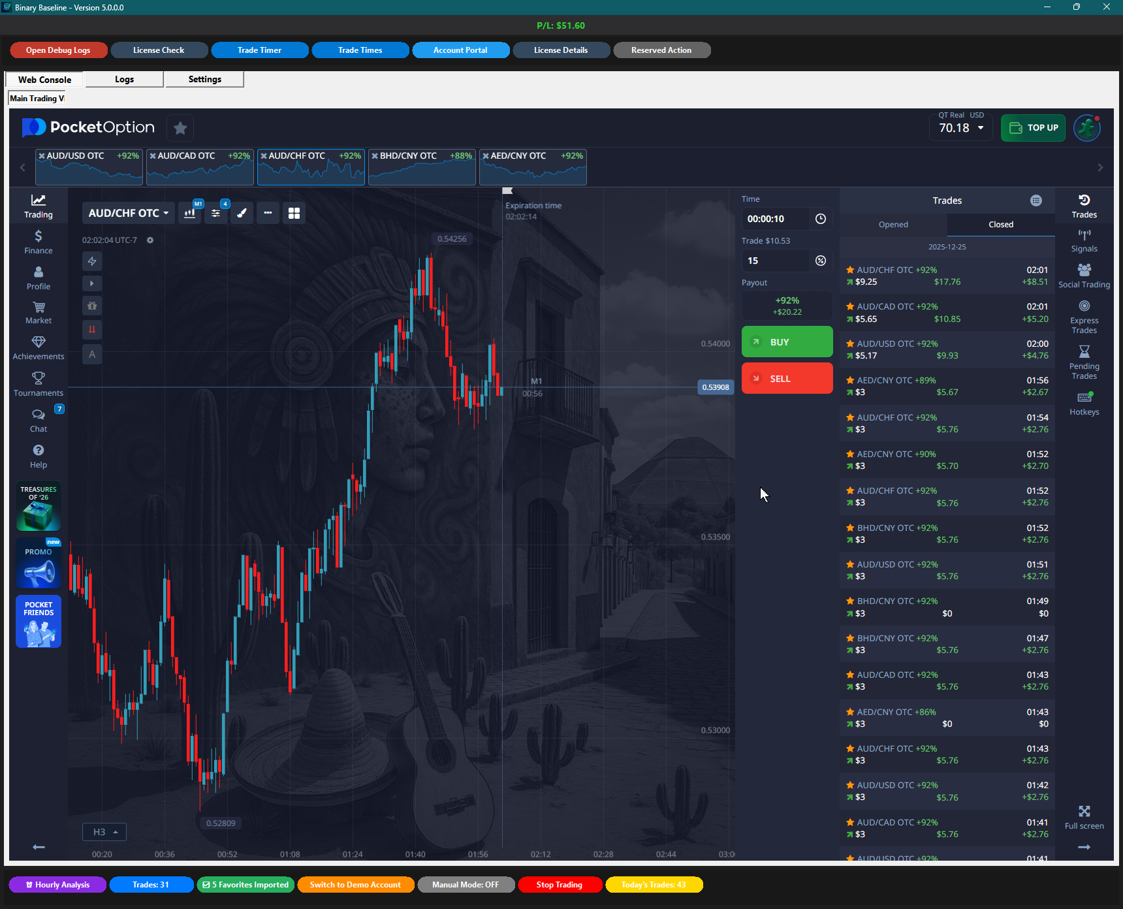Open Chat from left sidebar

[x=39, y=421]
